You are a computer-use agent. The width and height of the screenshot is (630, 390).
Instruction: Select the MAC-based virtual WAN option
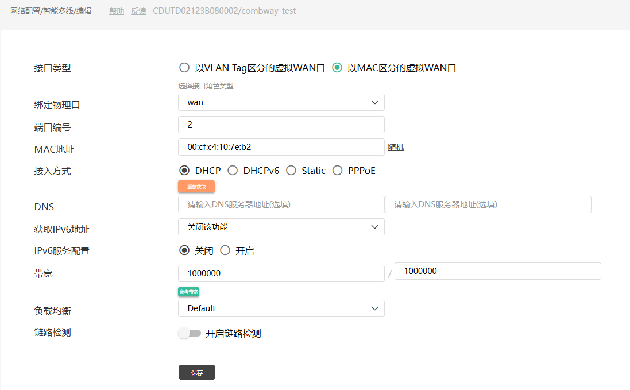(x=337, y=68)
